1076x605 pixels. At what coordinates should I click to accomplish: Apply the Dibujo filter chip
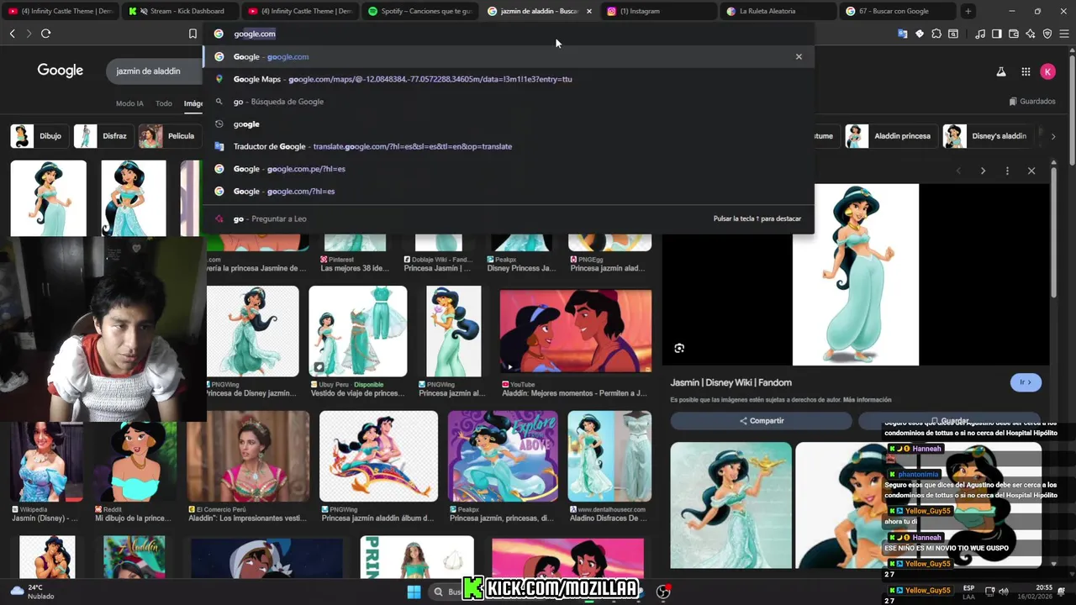tap(38, 136)
